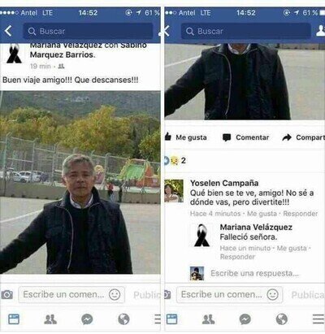Click the Buscar search field on left screen
This screenshot has width=325, height=334.
[x=88, y=31]
